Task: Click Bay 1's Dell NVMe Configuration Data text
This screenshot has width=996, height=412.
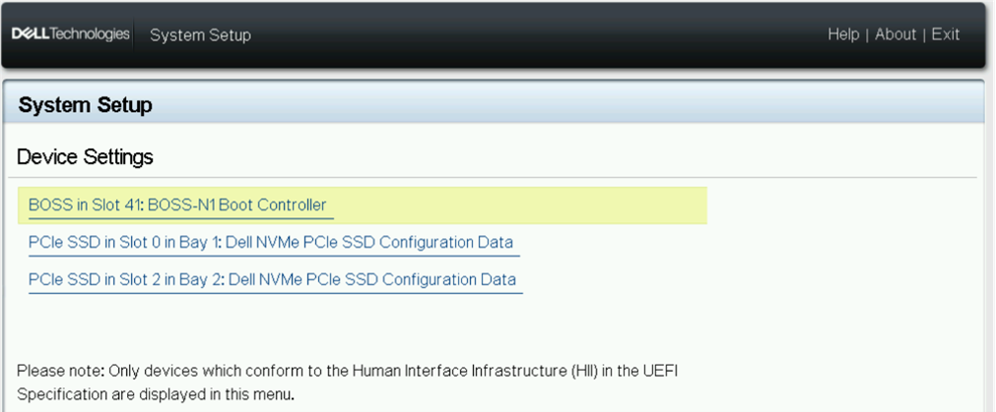Action: 370,243
